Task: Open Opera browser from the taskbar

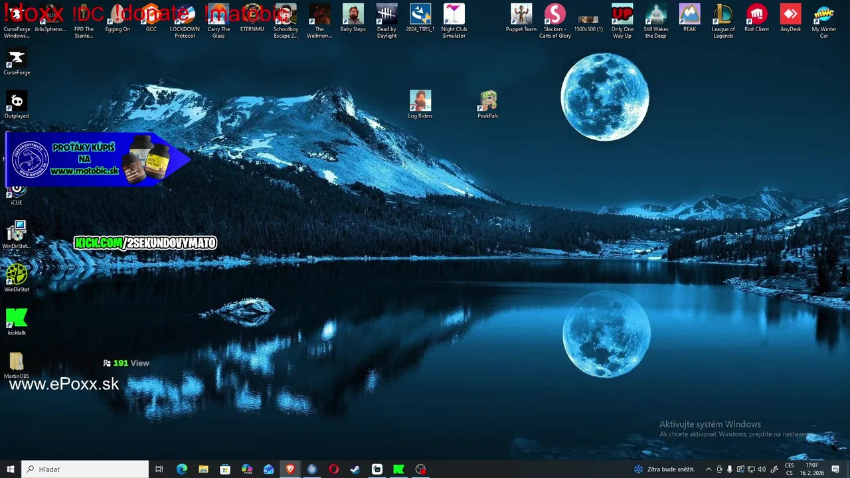Action: 333,469
